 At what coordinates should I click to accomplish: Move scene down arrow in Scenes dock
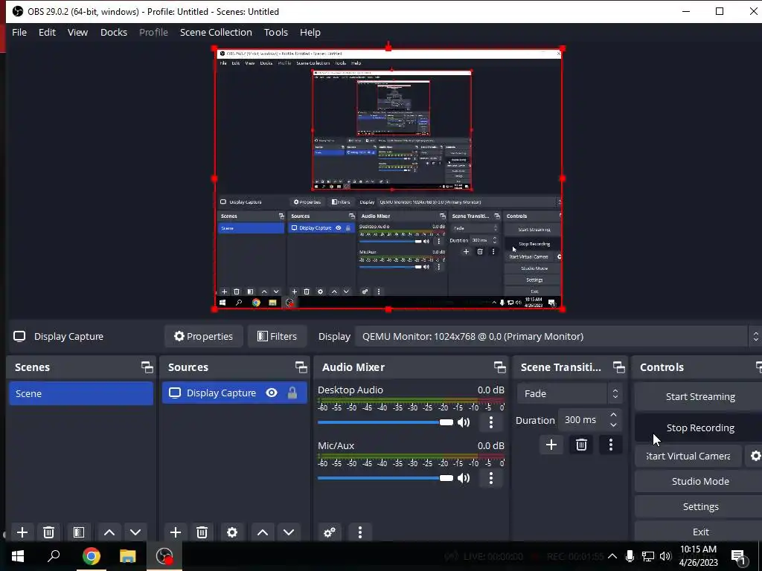click(x=135, y=532)
